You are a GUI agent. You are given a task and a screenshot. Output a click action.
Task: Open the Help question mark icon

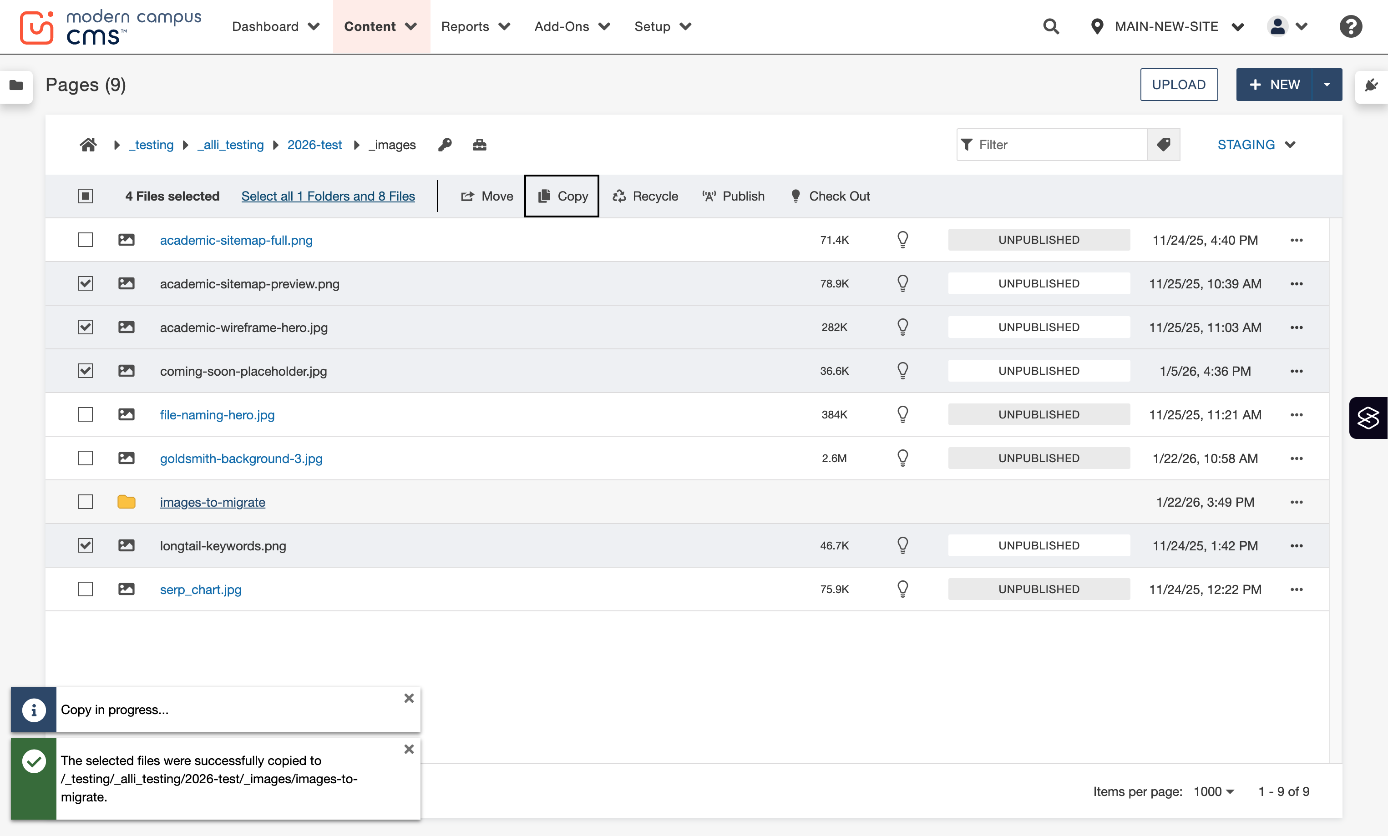(x=1350, y=26)
